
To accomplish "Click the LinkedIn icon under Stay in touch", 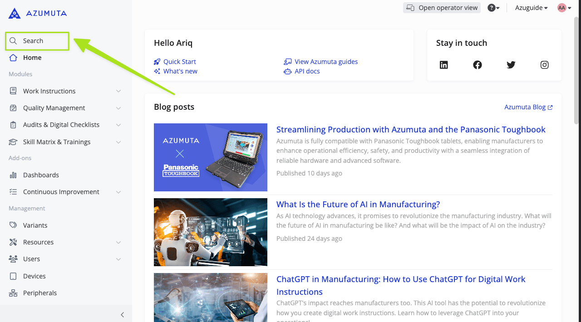I will coord(444,65).
